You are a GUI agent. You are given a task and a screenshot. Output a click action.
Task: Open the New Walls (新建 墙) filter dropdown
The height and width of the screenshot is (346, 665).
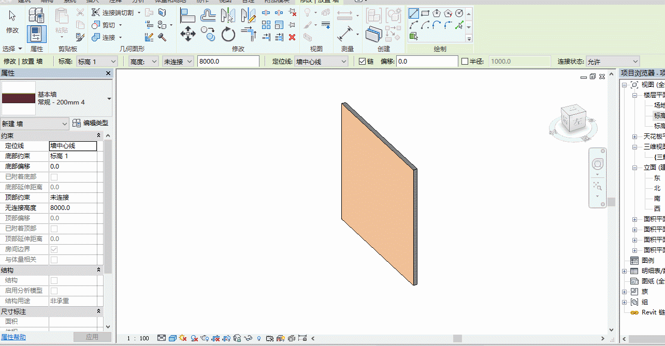[x=35, y=124]
